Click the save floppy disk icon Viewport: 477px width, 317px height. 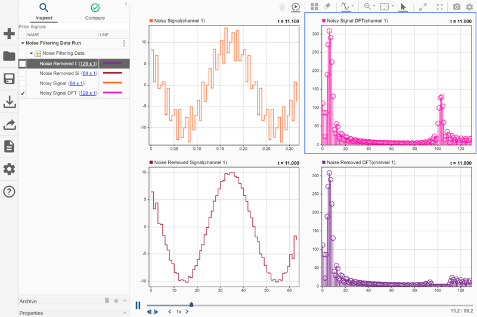click(9, 79)
